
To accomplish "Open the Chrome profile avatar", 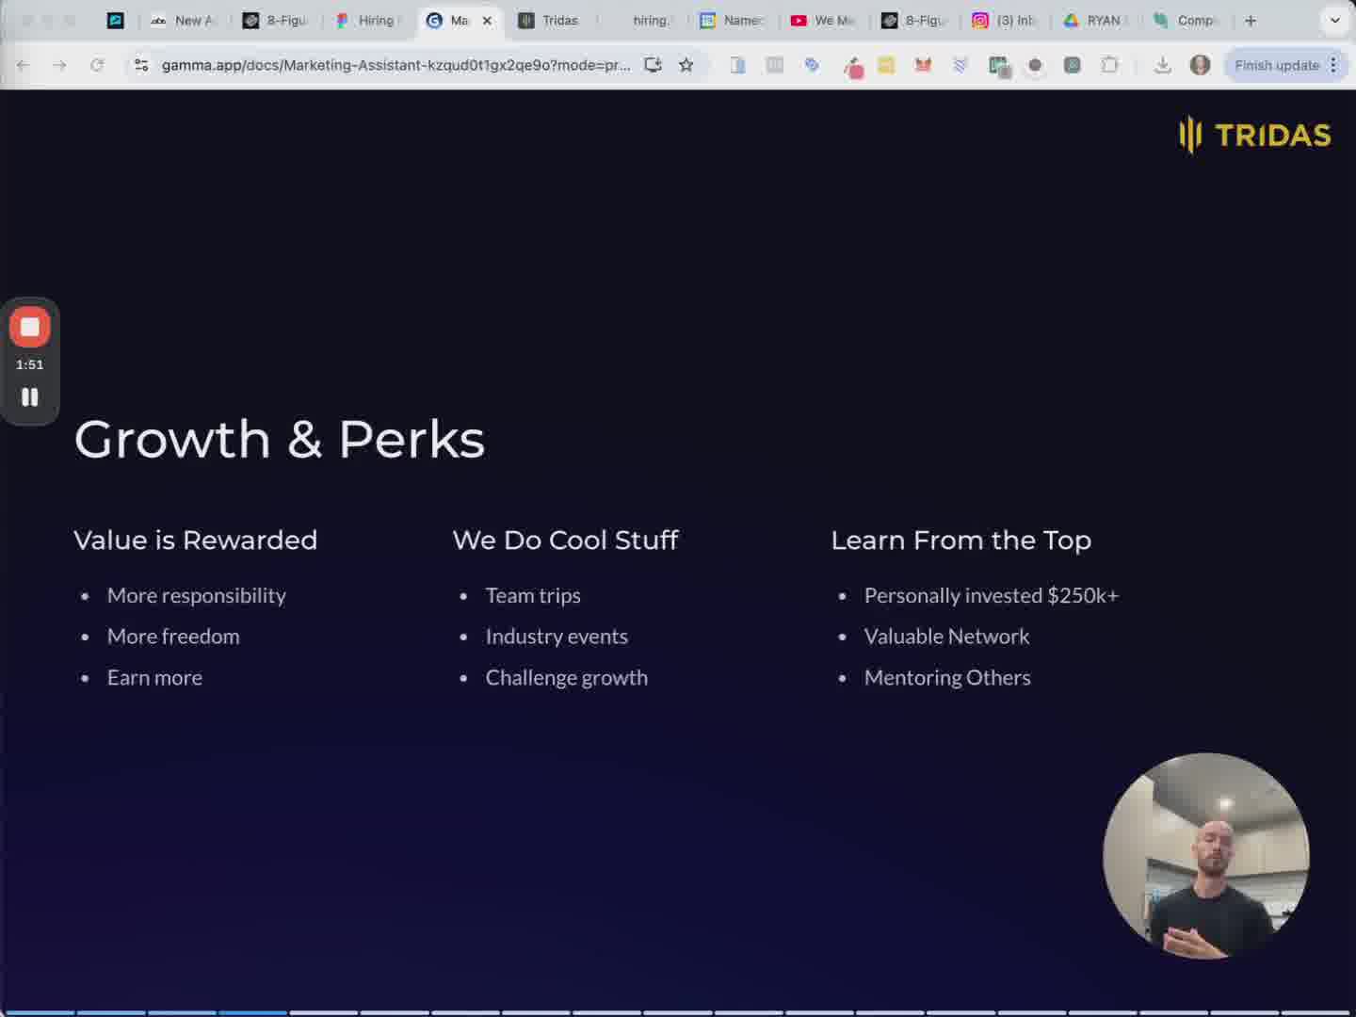I will point(1200,65).
